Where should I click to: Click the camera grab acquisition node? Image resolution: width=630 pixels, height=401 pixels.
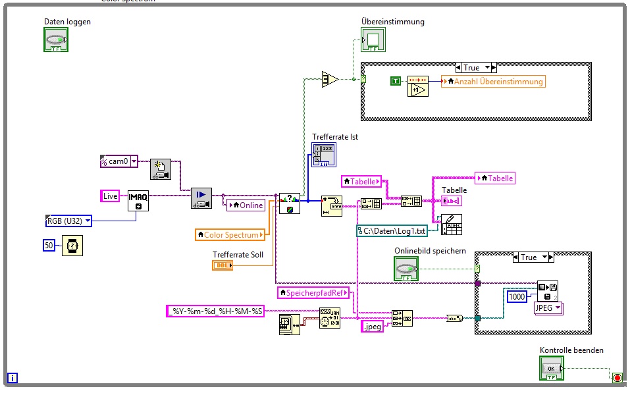point(201,198)
